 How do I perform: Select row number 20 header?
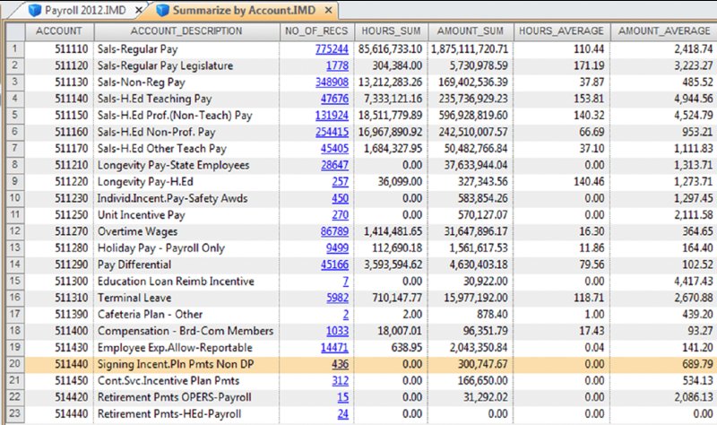tap(15, 364)
